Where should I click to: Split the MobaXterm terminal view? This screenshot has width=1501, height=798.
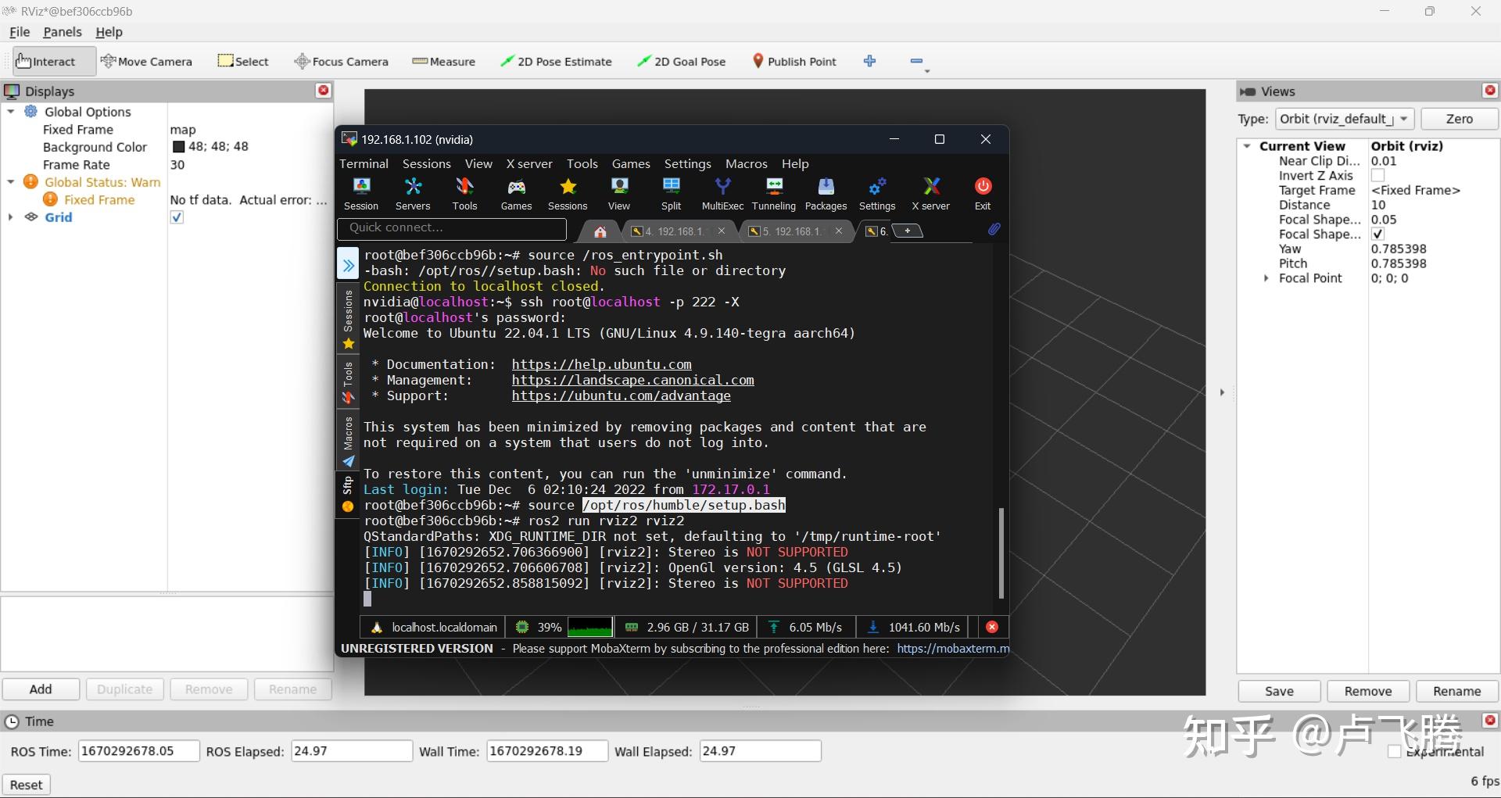click(x=671, y=192)
